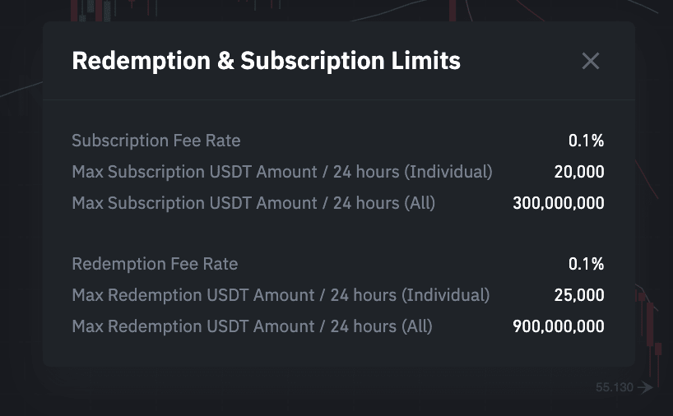The image size is (673, 416).
Task: Click Max Subscription USDT Amount (Individual) label
Action: (x=282, y=172)
